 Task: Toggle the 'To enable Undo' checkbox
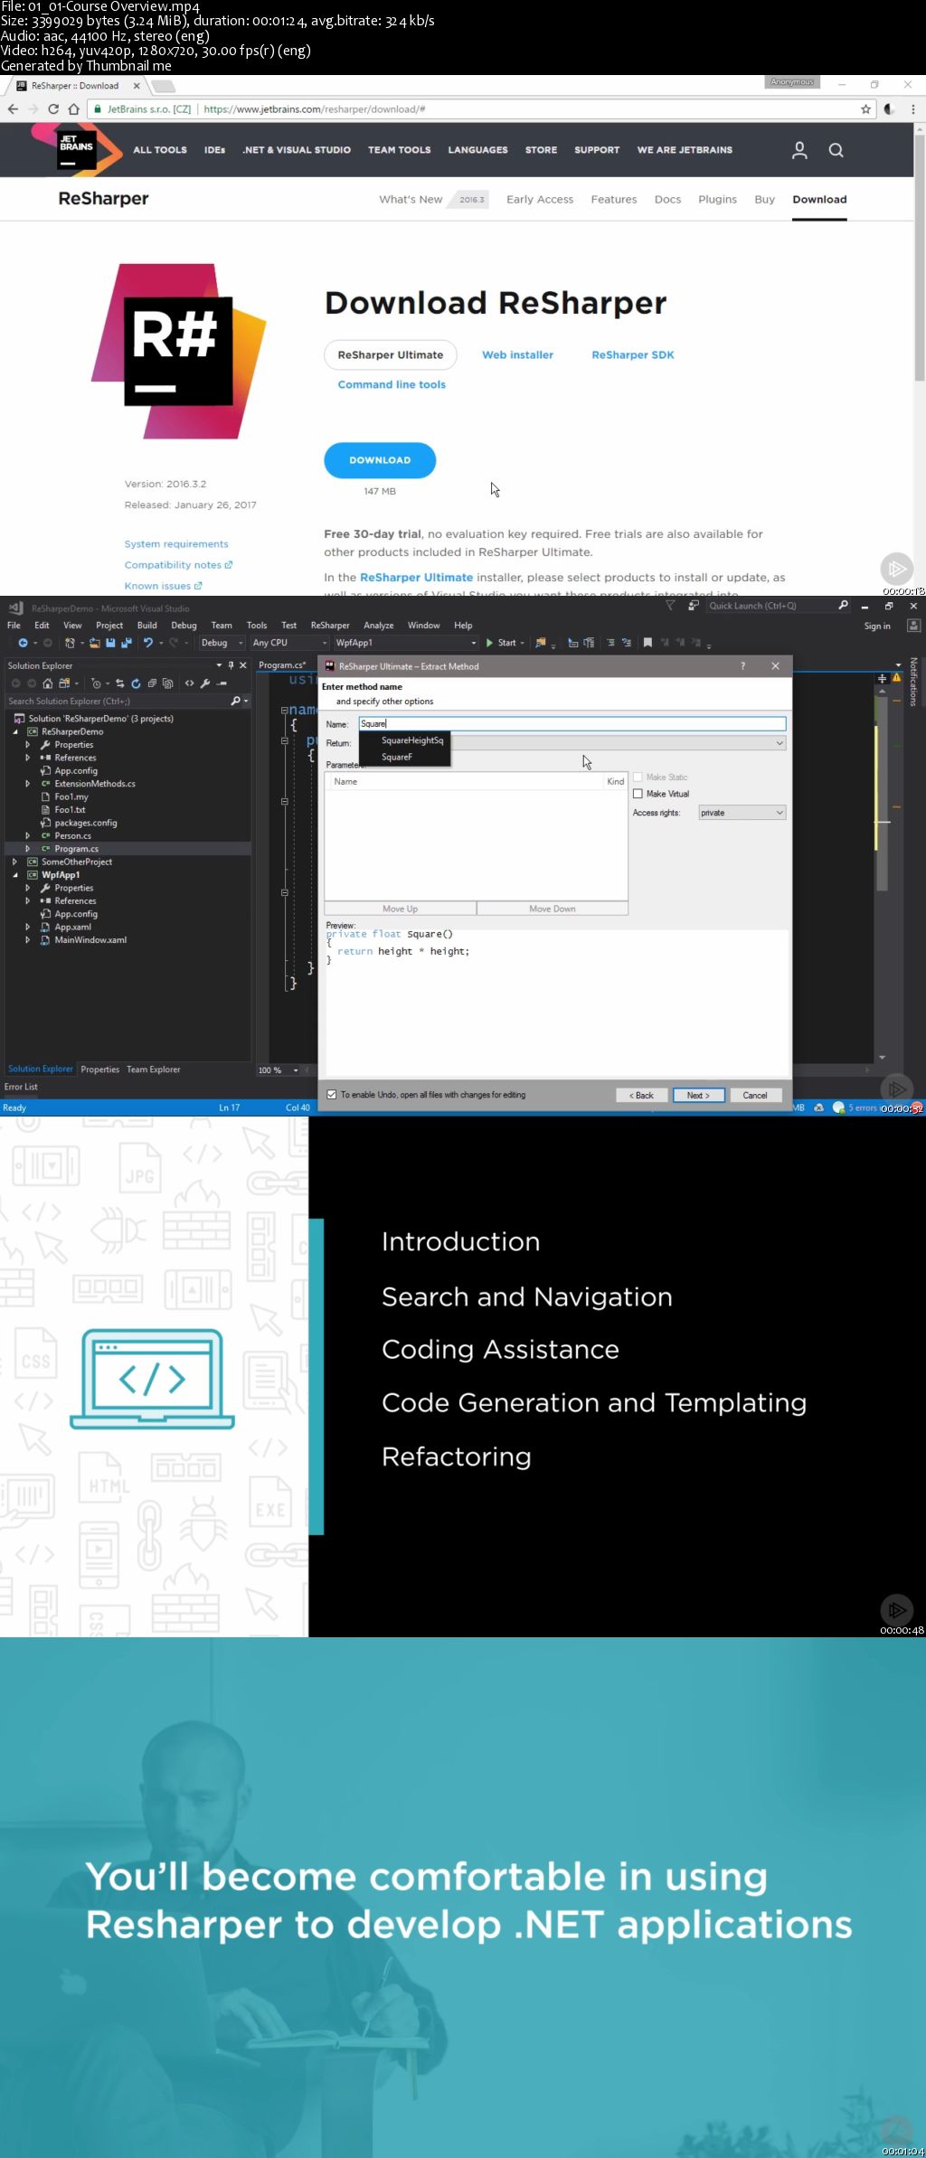click(332, 1095)
